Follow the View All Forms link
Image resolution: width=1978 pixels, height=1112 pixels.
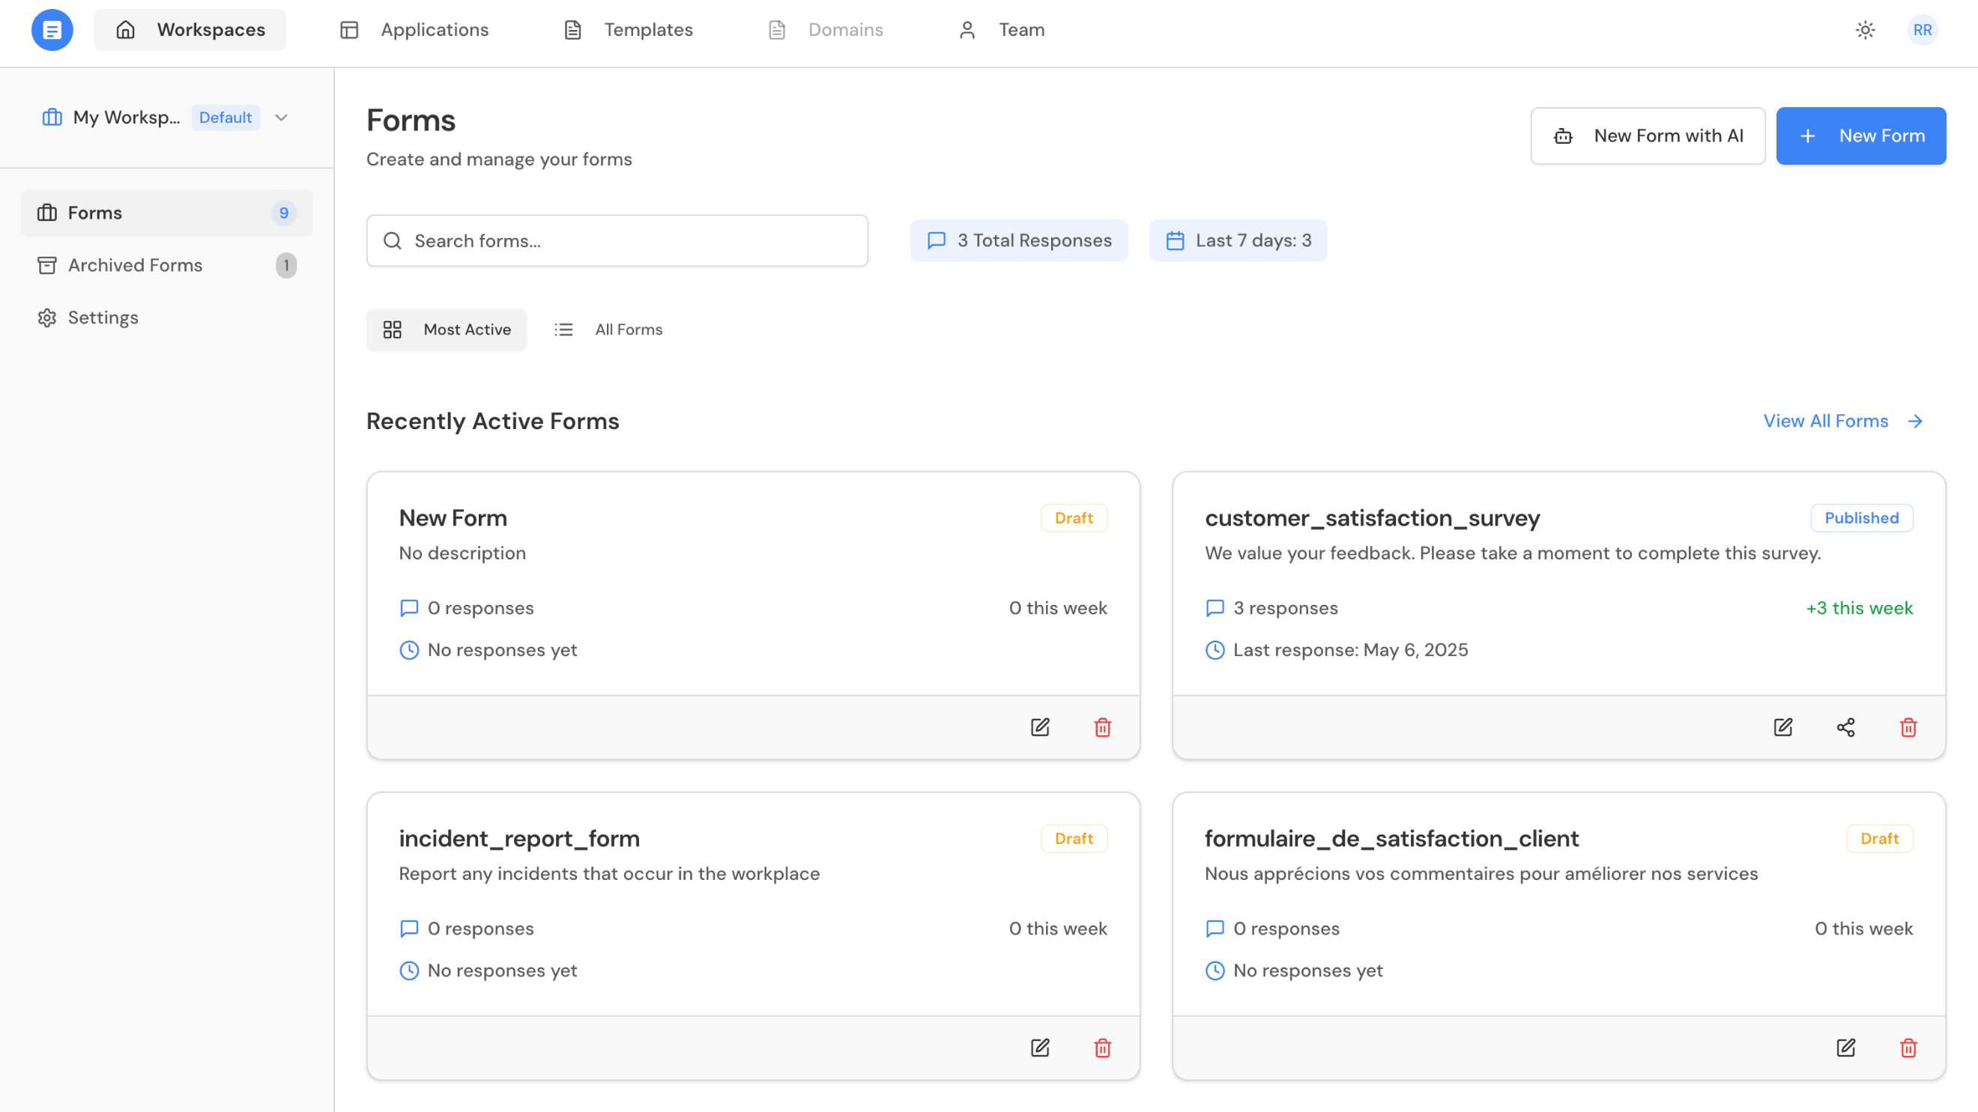tap(1842, 422)
